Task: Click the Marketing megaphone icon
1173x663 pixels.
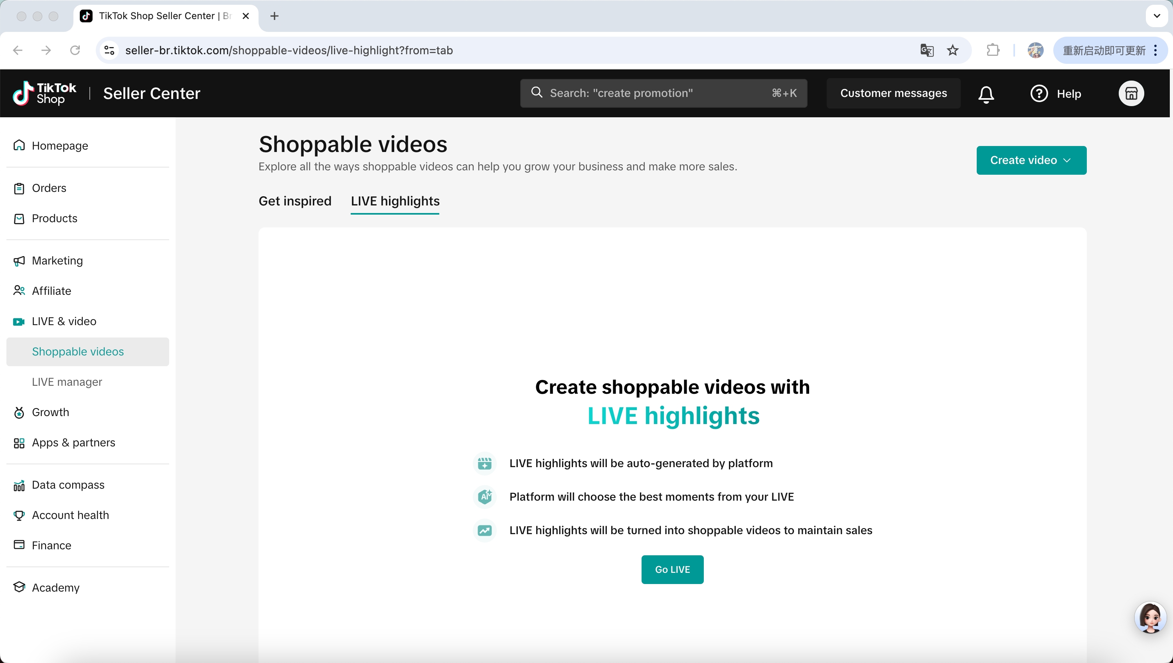Action: pos(19,261)
